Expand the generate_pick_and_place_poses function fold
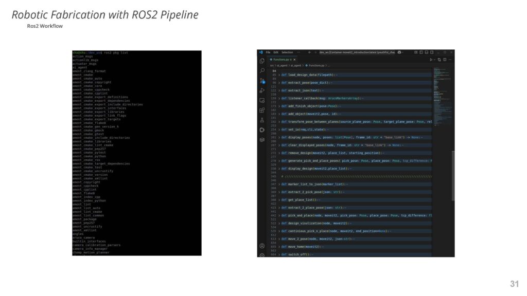Screen dimensions: 527x296 279,161
